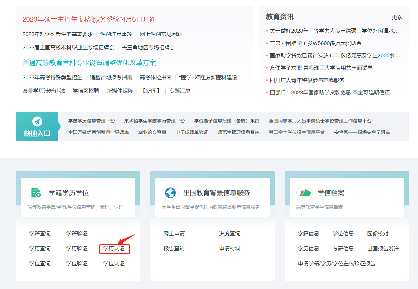
Task: Go to 学籍学历信息管理平台 quick link
Action: point(91,121)
